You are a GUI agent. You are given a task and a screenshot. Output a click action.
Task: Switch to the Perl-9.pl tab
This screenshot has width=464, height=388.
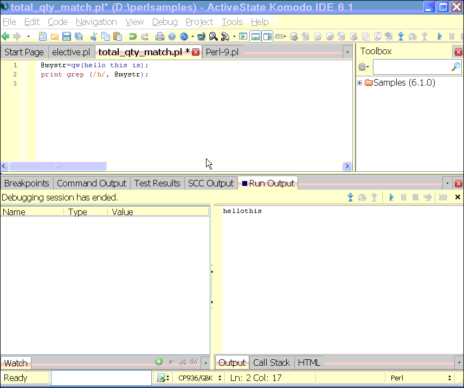click(222, 52)
